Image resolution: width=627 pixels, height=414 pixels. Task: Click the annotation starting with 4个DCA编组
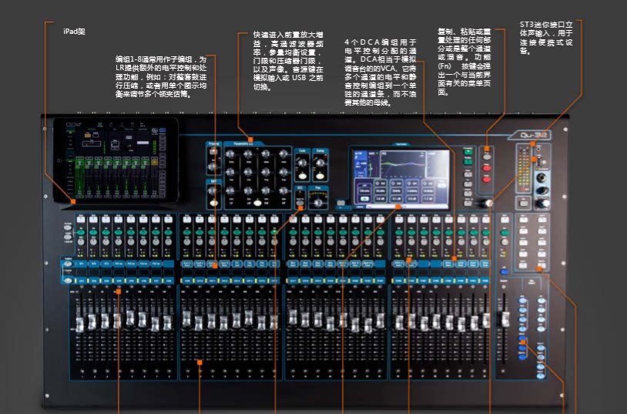click(x=380, y=72)
